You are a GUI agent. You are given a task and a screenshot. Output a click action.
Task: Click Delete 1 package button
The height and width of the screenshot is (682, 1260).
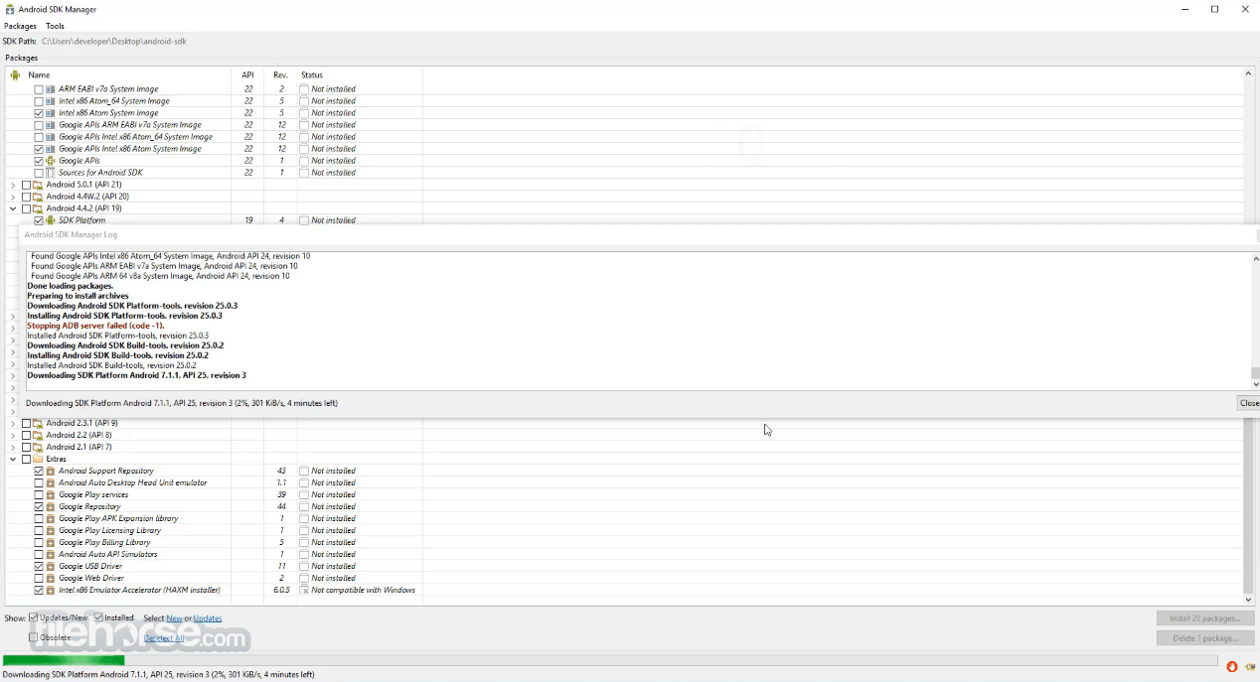click(1205, 638)
